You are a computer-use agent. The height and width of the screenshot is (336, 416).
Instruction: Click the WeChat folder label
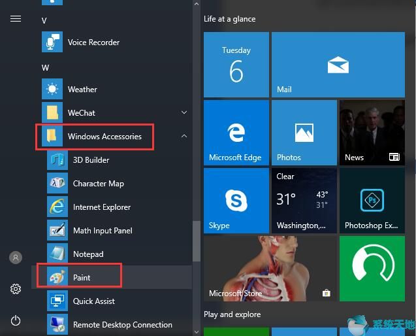82,113
